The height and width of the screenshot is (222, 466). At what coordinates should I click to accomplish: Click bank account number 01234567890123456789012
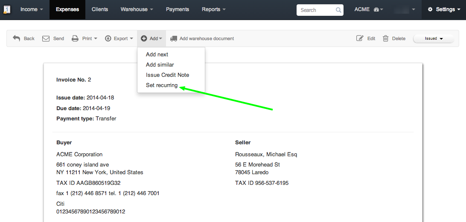pos(90,212)
